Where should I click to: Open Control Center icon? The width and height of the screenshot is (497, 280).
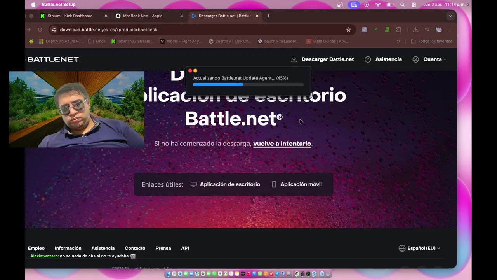[x=414, y=5]
